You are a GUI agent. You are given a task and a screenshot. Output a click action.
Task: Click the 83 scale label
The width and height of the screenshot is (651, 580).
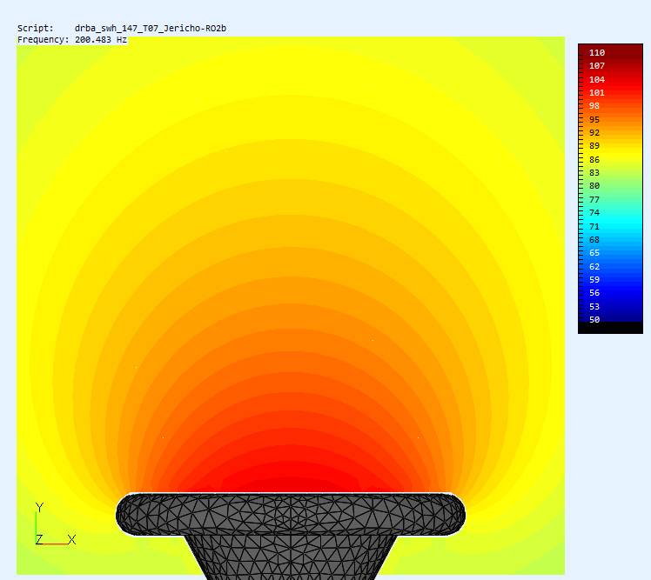click(594, 173)
